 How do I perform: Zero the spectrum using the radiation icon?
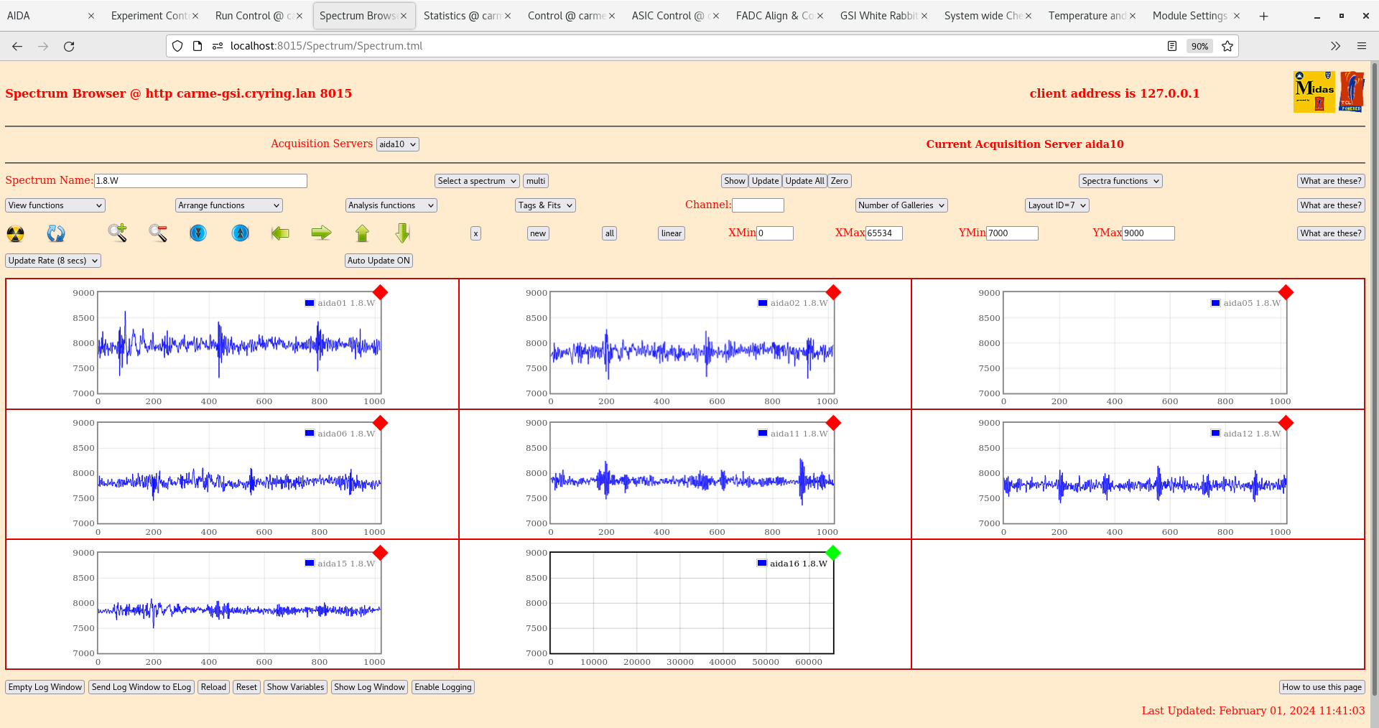pyautogui.click(x=14, y=233)
